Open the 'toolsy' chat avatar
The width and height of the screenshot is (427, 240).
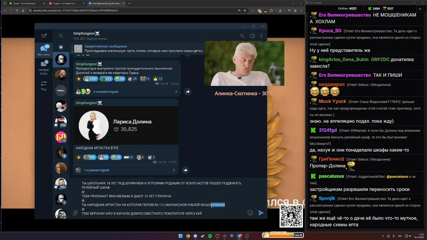tap(61, 90)
